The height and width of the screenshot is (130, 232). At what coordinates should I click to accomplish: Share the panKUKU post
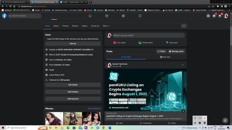click(172, 123)
